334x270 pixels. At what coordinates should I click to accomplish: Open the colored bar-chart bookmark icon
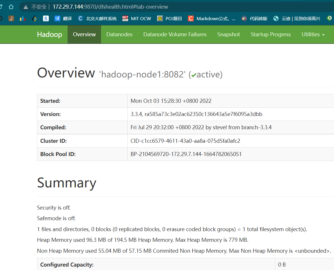23,19
